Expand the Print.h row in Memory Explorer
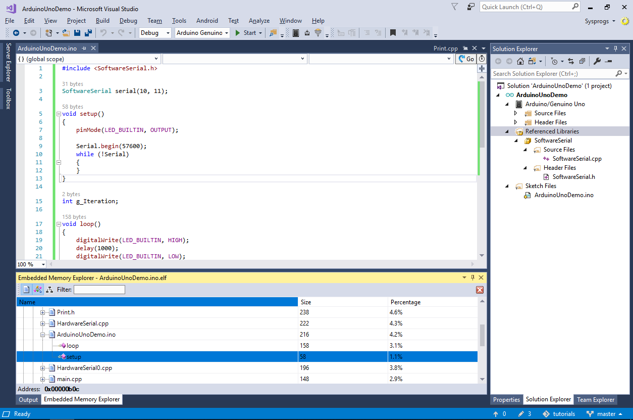 [43, 312]
